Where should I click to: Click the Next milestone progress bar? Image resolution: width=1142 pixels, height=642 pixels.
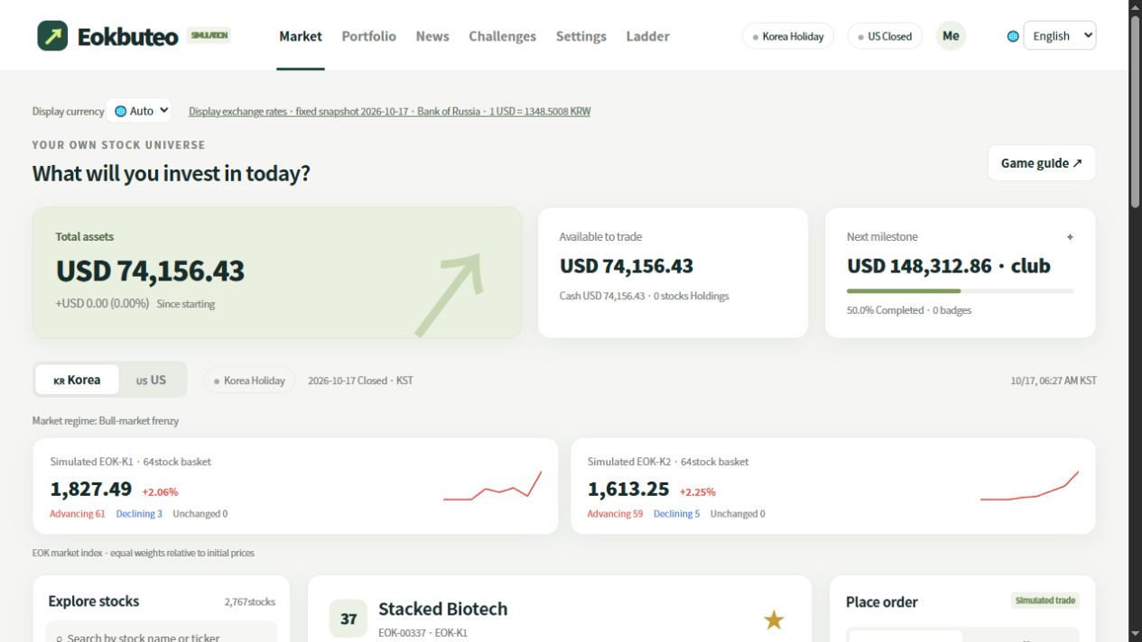[x=961, y=291]
